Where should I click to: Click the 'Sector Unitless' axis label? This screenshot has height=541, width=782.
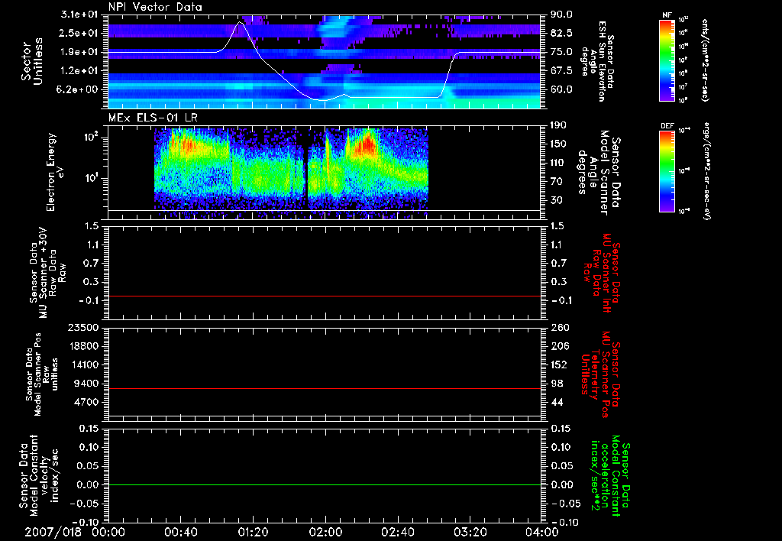point(31,61)
